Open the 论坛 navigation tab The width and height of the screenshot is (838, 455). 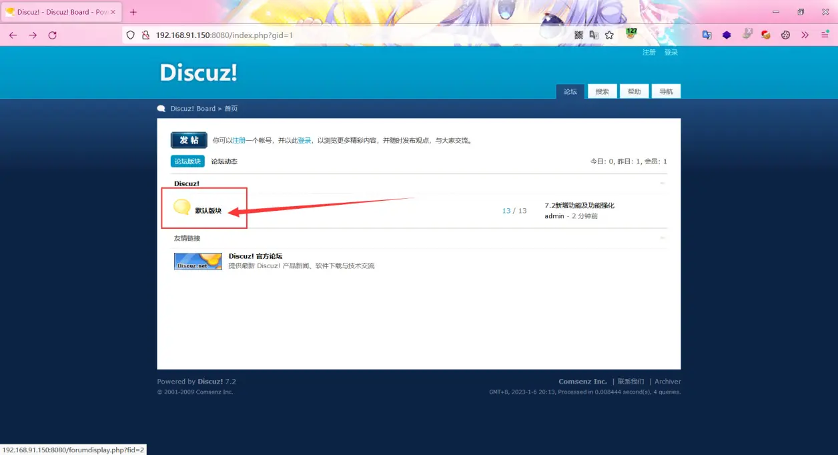[570, 91]
